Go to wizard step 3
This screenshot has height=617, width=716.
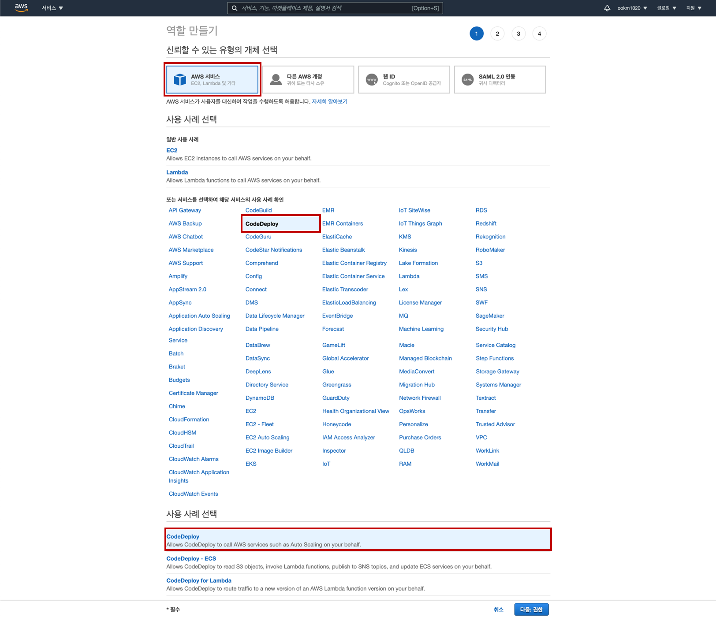click(x=518, y=33)
